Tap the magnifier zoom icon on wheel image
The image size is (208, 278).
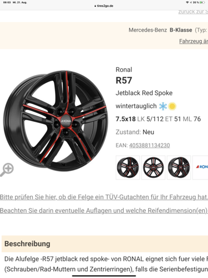click(7, 170)
